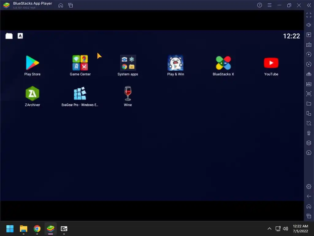Open the hamburger menu in title bar
This screenshot has width=314, height=236.
270,5
